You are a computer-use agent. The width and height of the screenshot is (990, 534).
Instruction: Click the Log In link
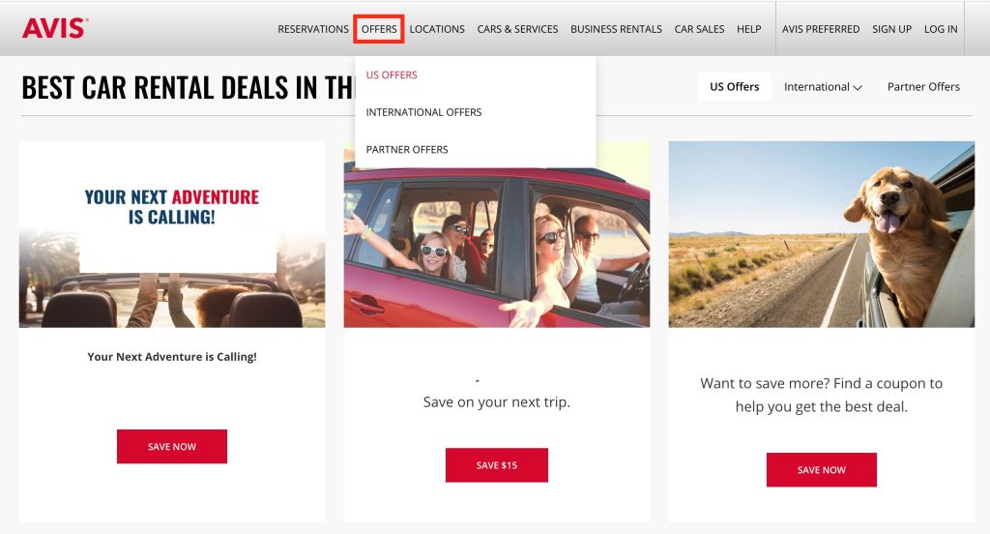[941, 29]
